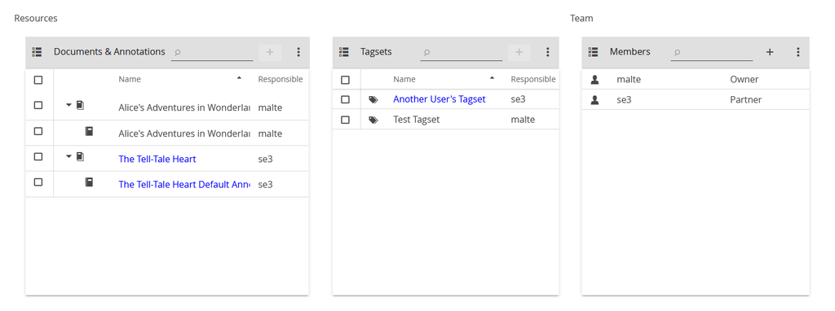Click the list icon next to Tagsets
Viewport: 835px width, 311px height.
point(344,52)
